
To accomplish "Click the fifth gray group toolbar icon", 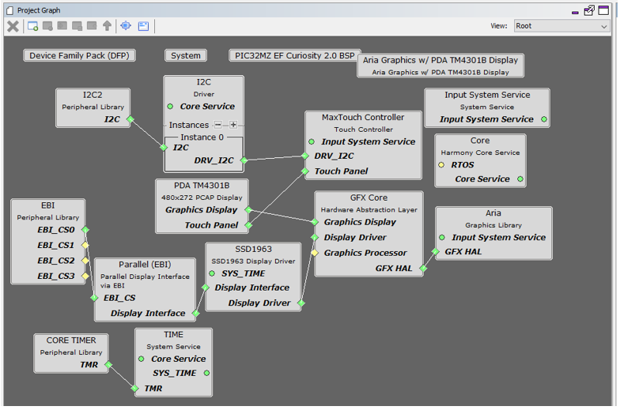I will (x=92, y=26).
